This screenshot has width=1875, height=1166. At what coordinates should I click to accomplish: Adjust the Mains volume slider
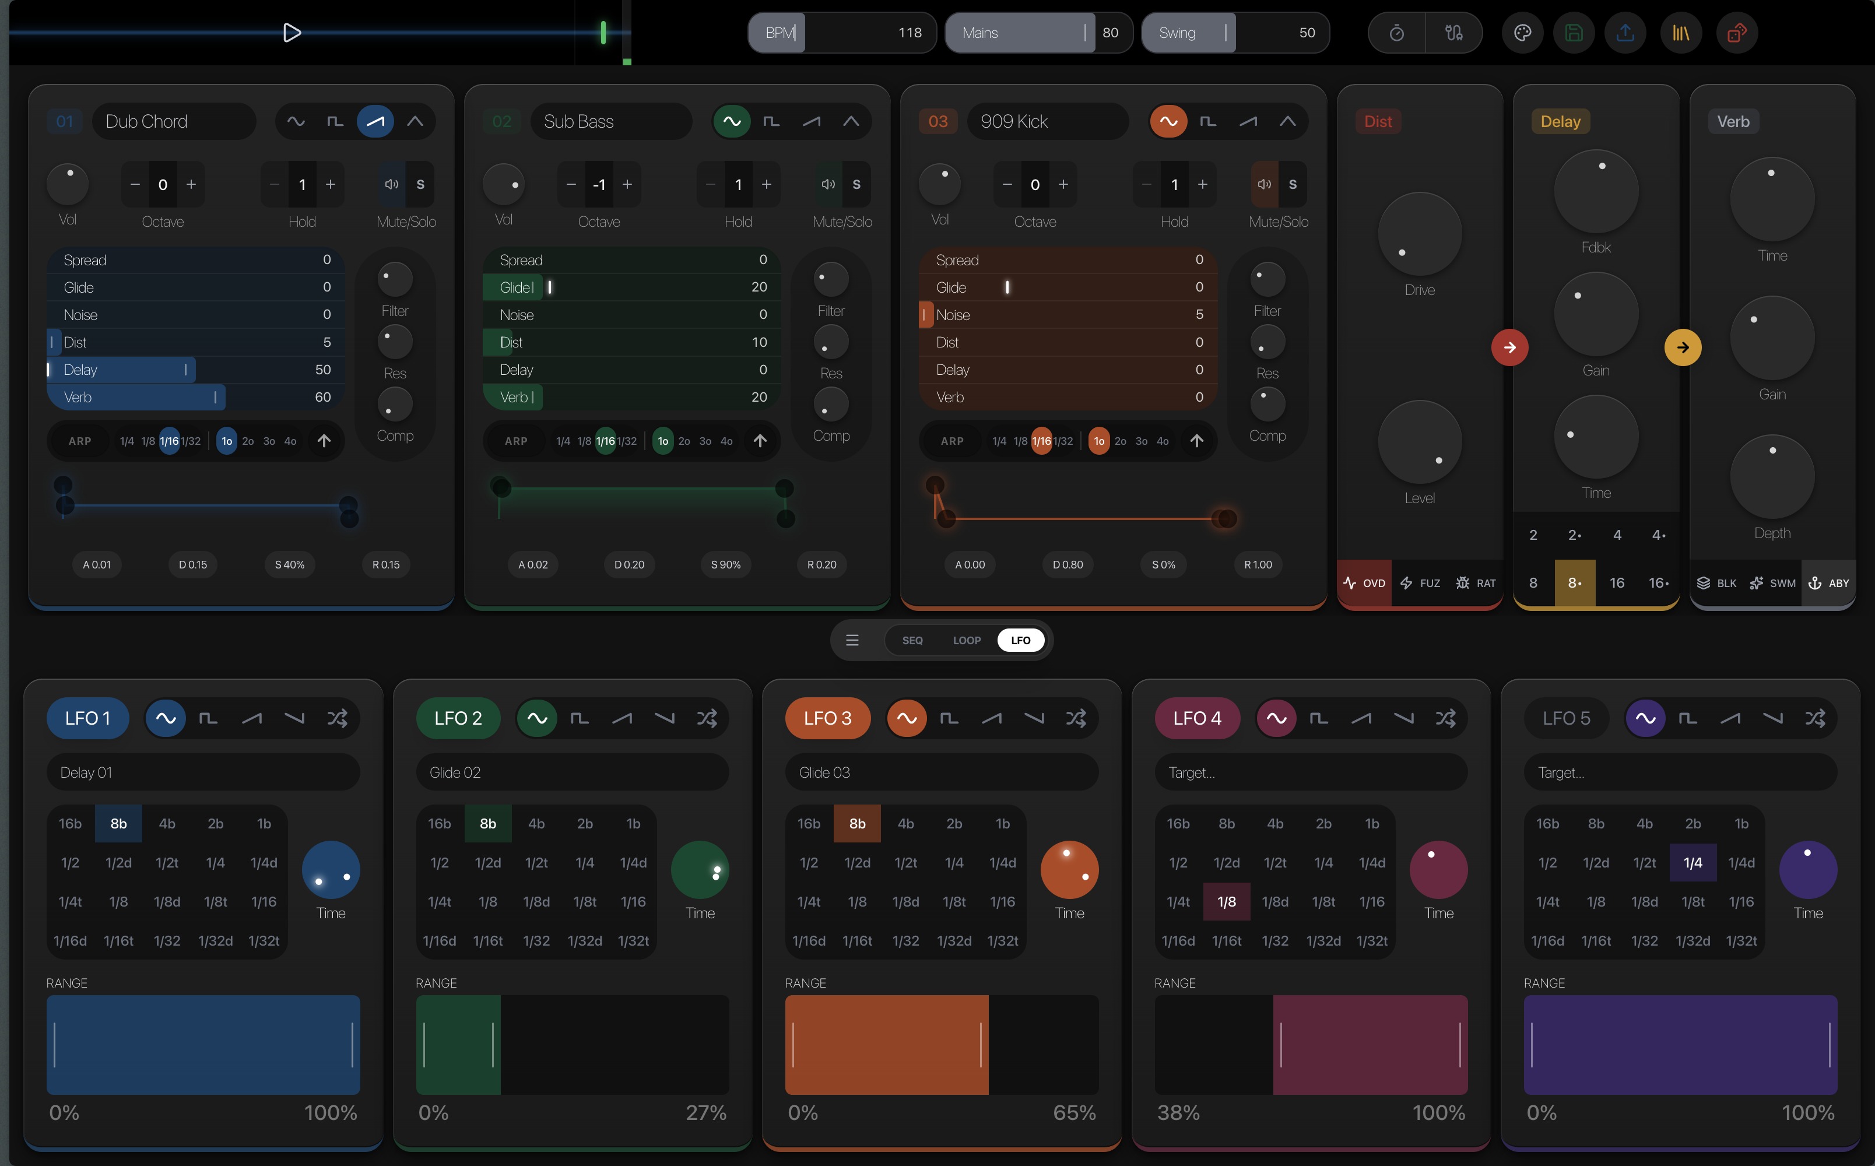click(1038, 33)
